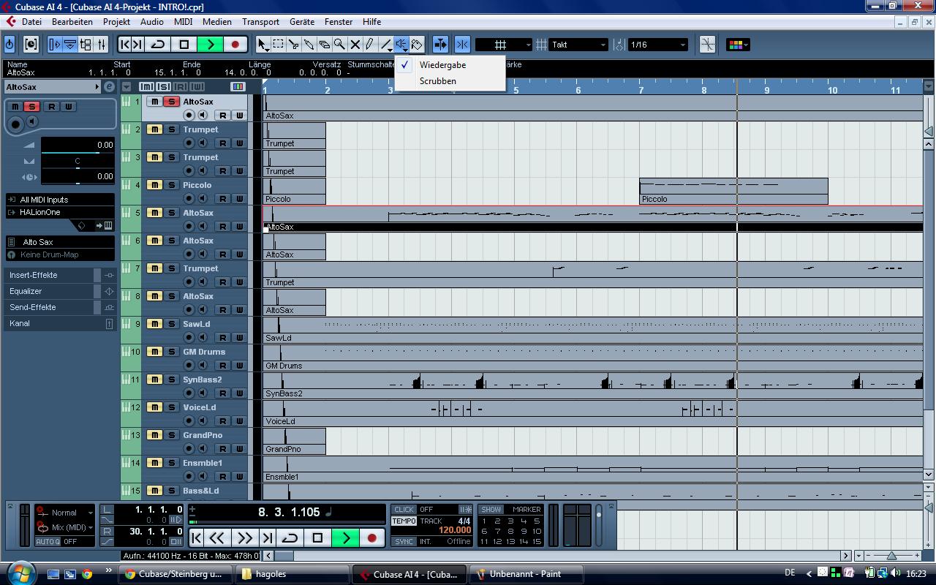This screenshot has width=936, height=585.
Task: Click the Object Selection arrow tool
Action: pyautogui.click(x=263, y=45)
